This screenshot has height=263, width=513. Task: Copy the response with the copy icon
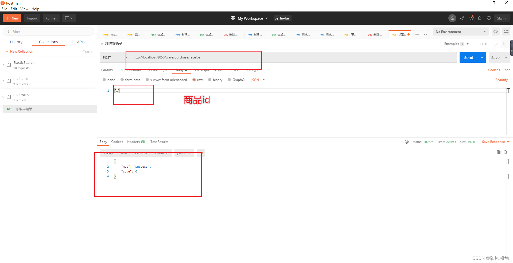[498, 152]
